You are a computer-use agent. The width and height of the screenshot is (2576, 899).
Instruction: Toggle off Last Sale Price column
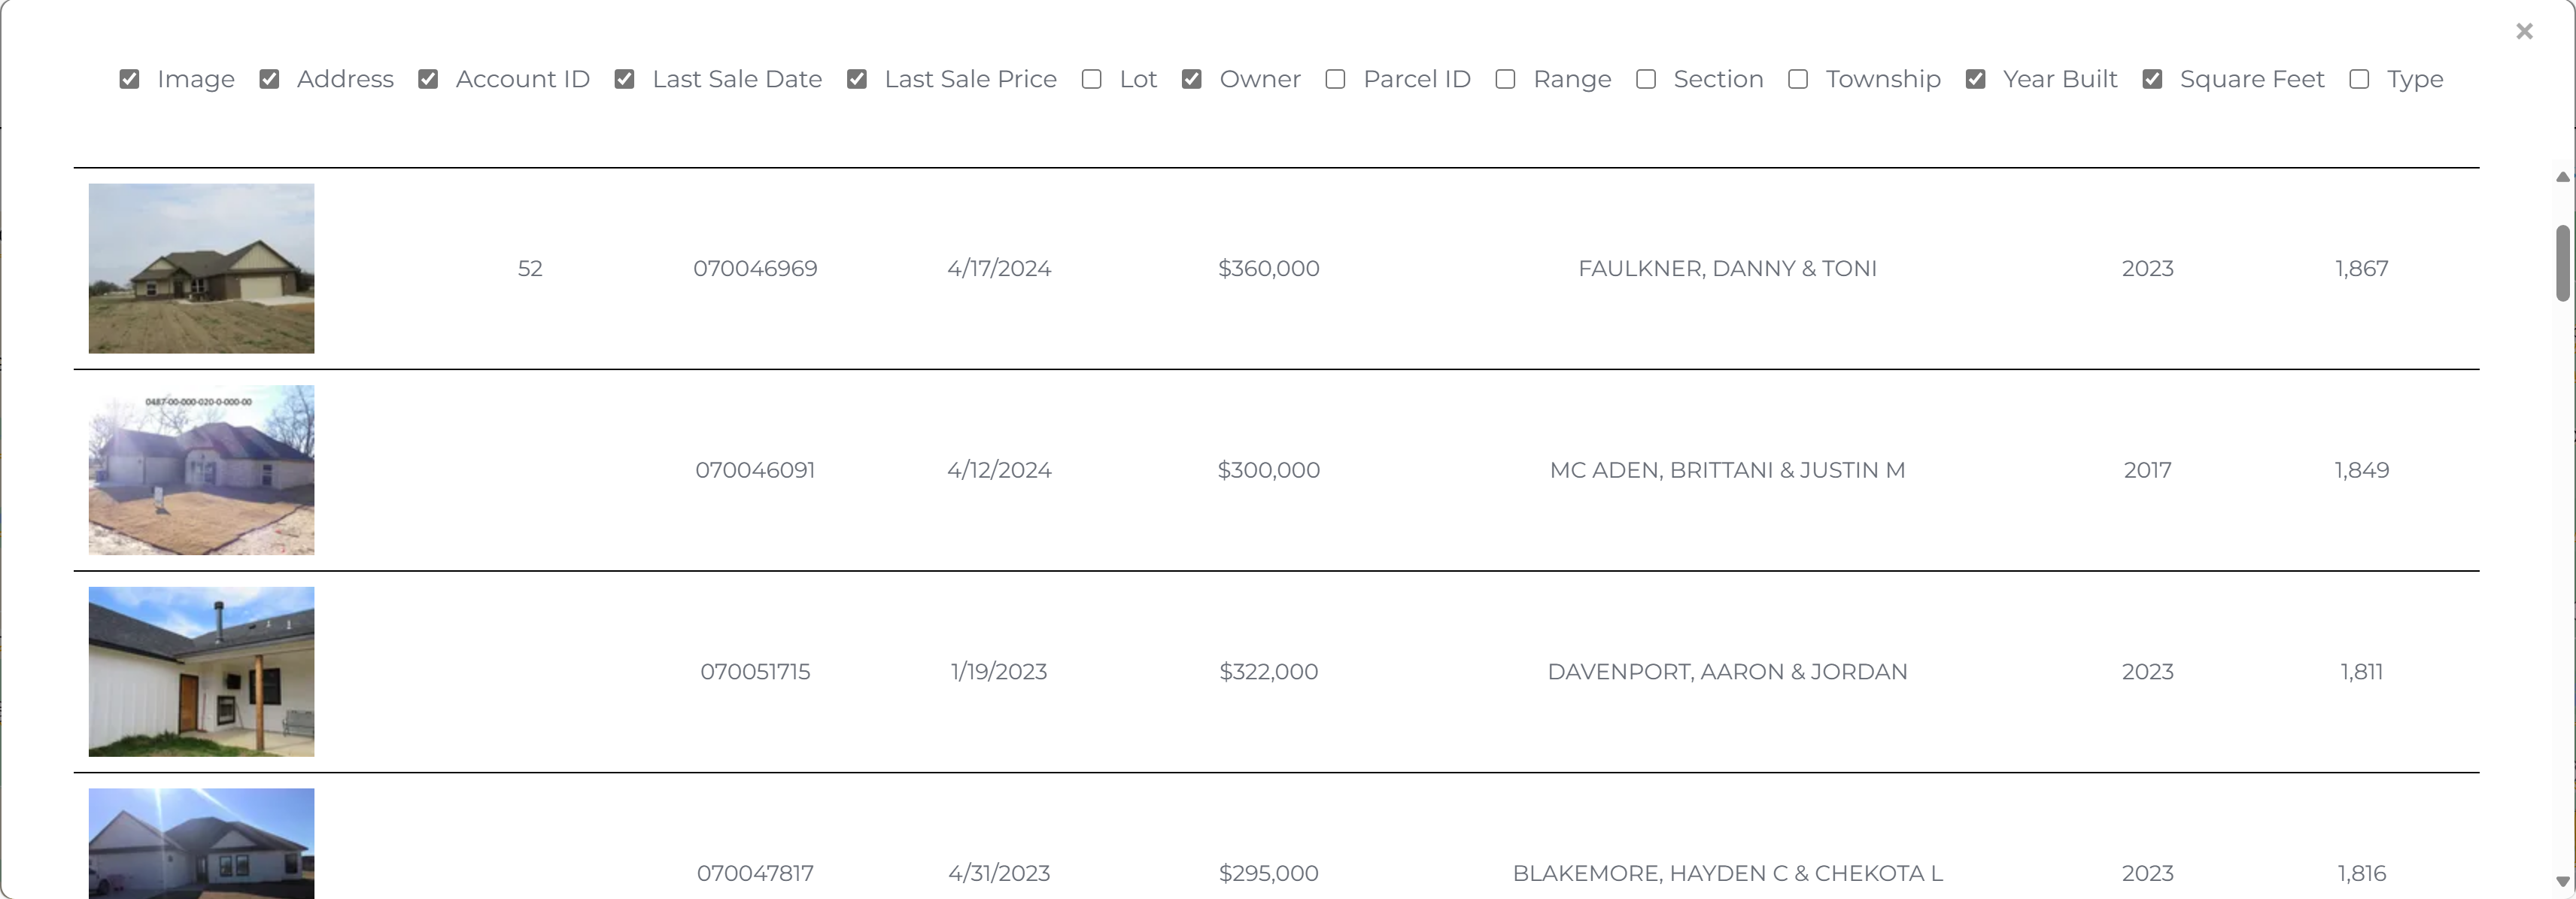[857, 79]
